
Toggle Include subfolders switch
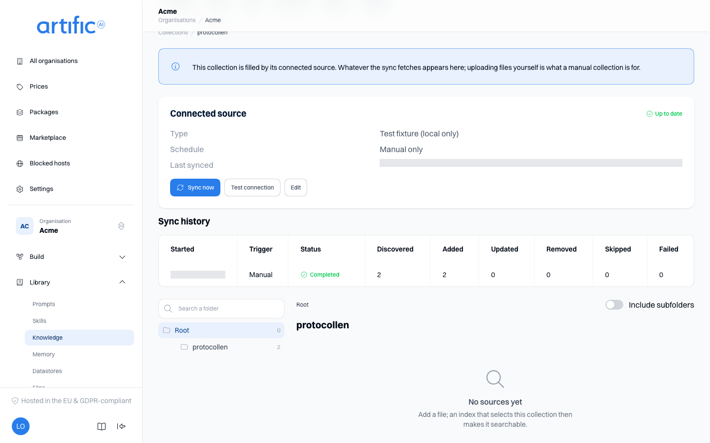click(614, 305)
